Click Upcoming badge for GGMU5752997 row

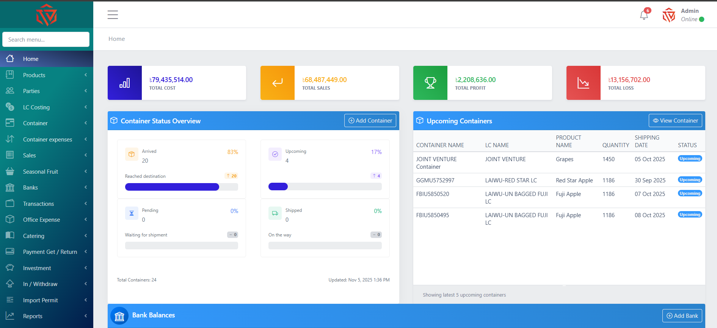[690, 180]
